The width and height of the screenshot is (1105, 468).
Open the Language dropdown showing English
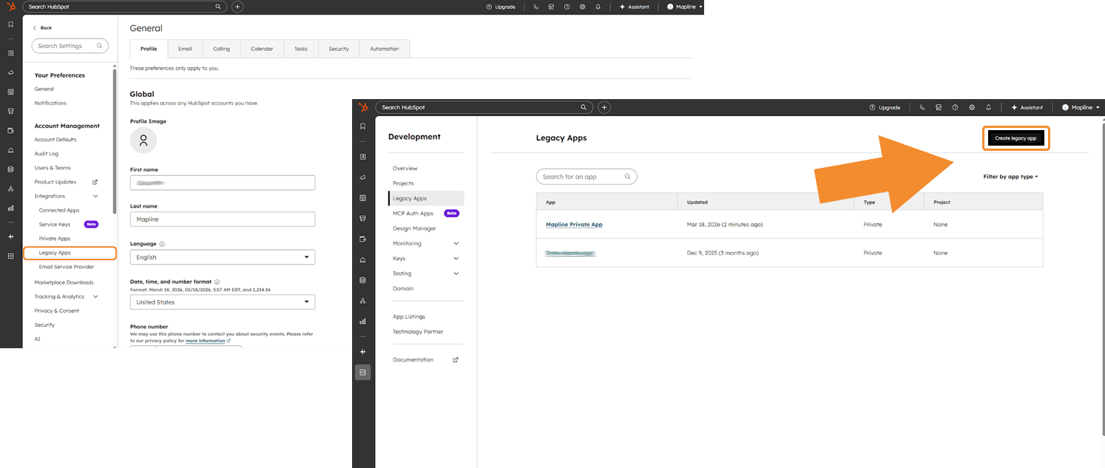pos(222,257)
